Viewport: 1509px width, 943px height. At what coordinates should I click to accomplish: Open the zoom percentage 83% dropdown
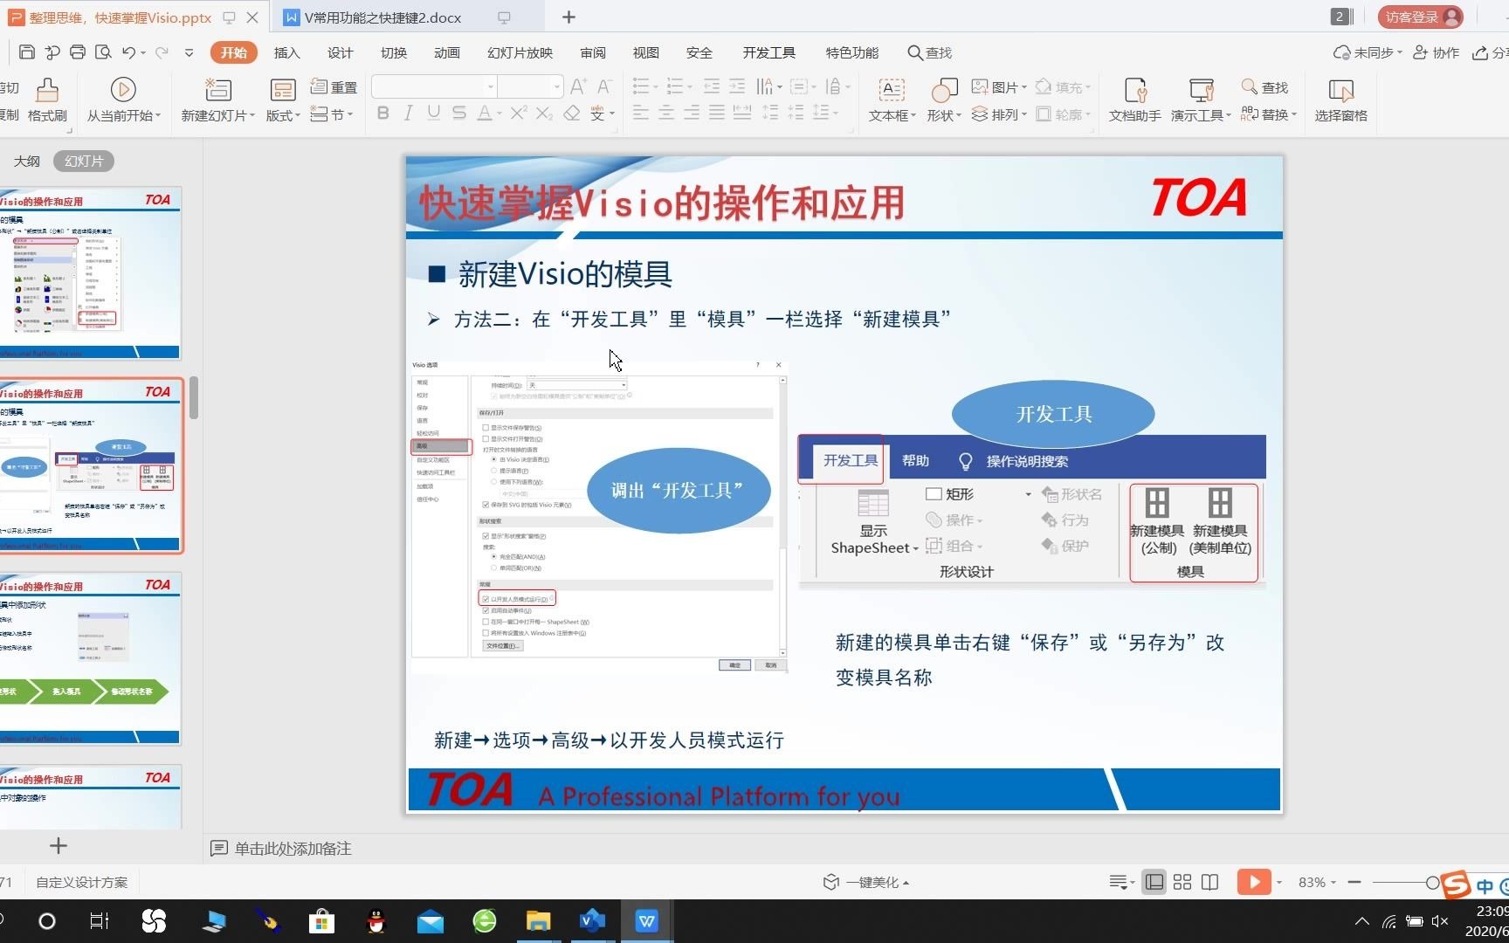click(x=1318, y=882)
